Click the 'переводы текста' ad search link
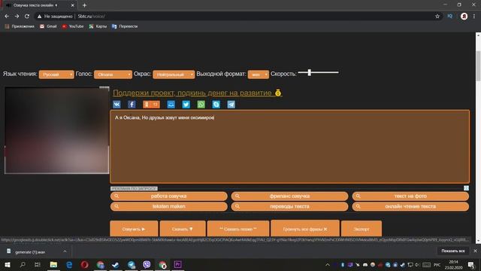 (x=289, y=206)
